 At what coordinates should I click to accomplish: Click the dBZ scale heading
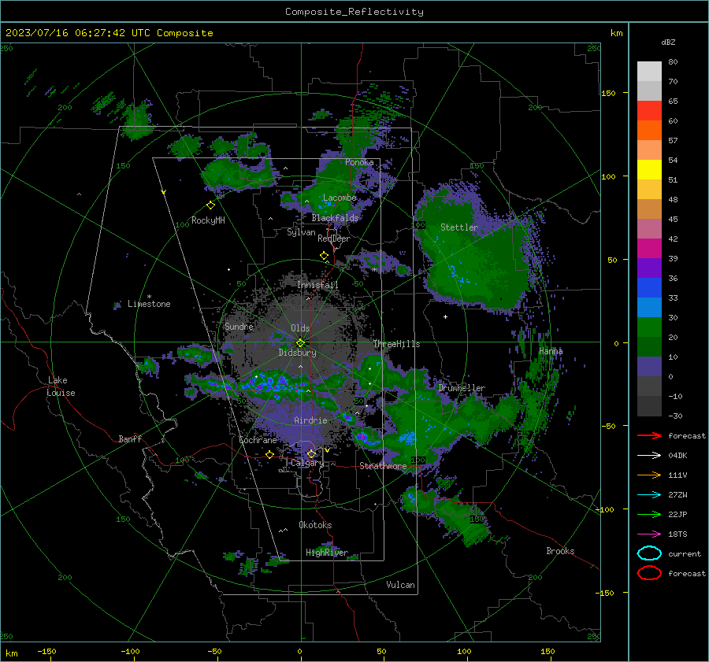[668, 42]
